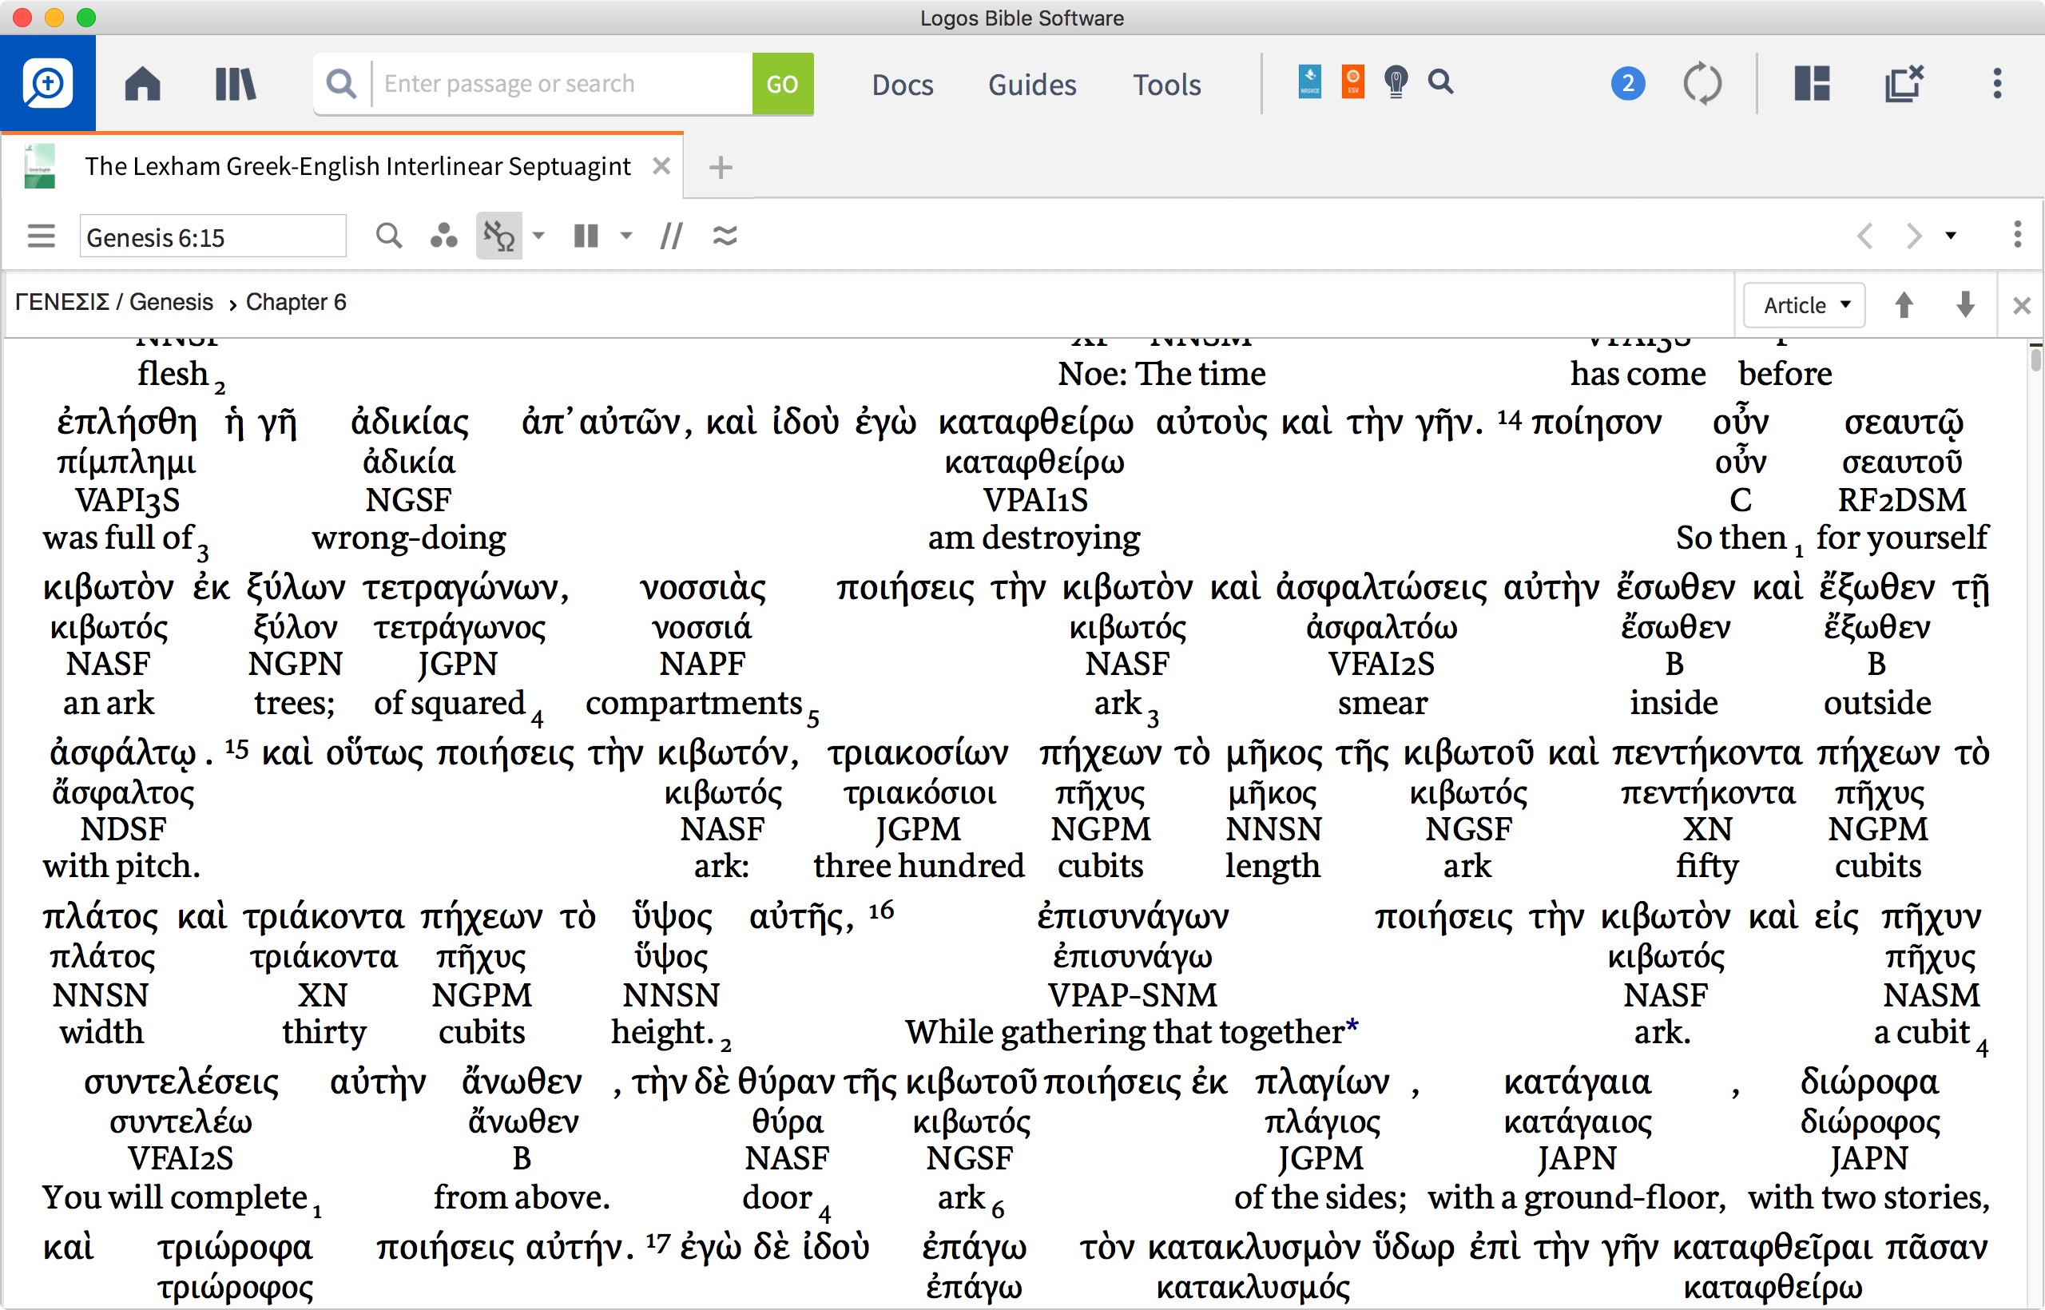Click the Genesis 6:15 reference box

(x=212, y=236)
